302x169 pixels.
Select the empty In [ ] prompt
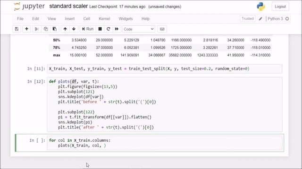[x=37, y=140]
